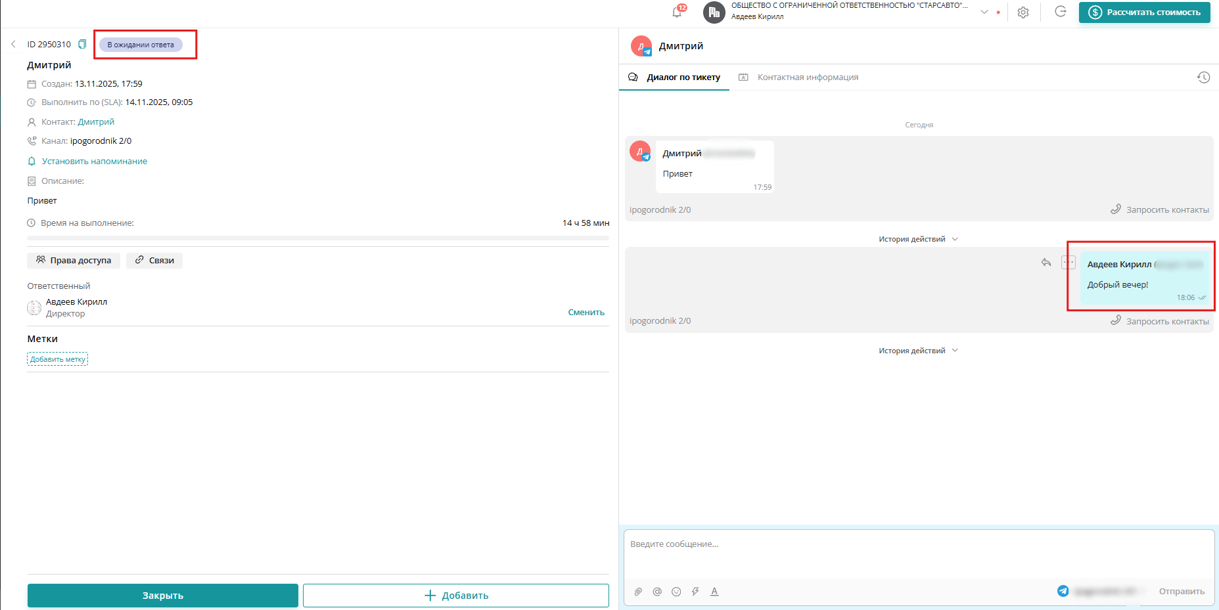Viewport: 1219px width, 610px height.
Task: Attach a file with the paperclip icon
Action: 638,592
